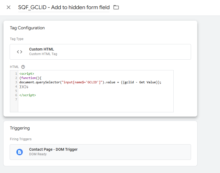This screenshot has height=173, width=220.
Task: Select the Tag Type label text
Action: coord(17,39)
